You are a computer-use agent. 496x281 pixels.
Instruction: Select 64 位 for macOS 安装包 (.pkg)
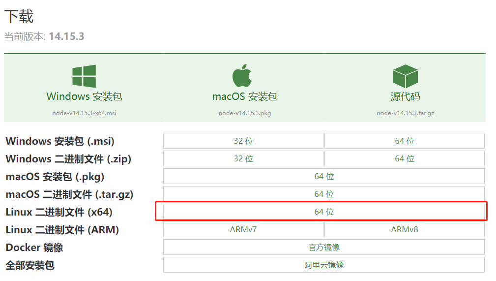(x=324, y=177)
